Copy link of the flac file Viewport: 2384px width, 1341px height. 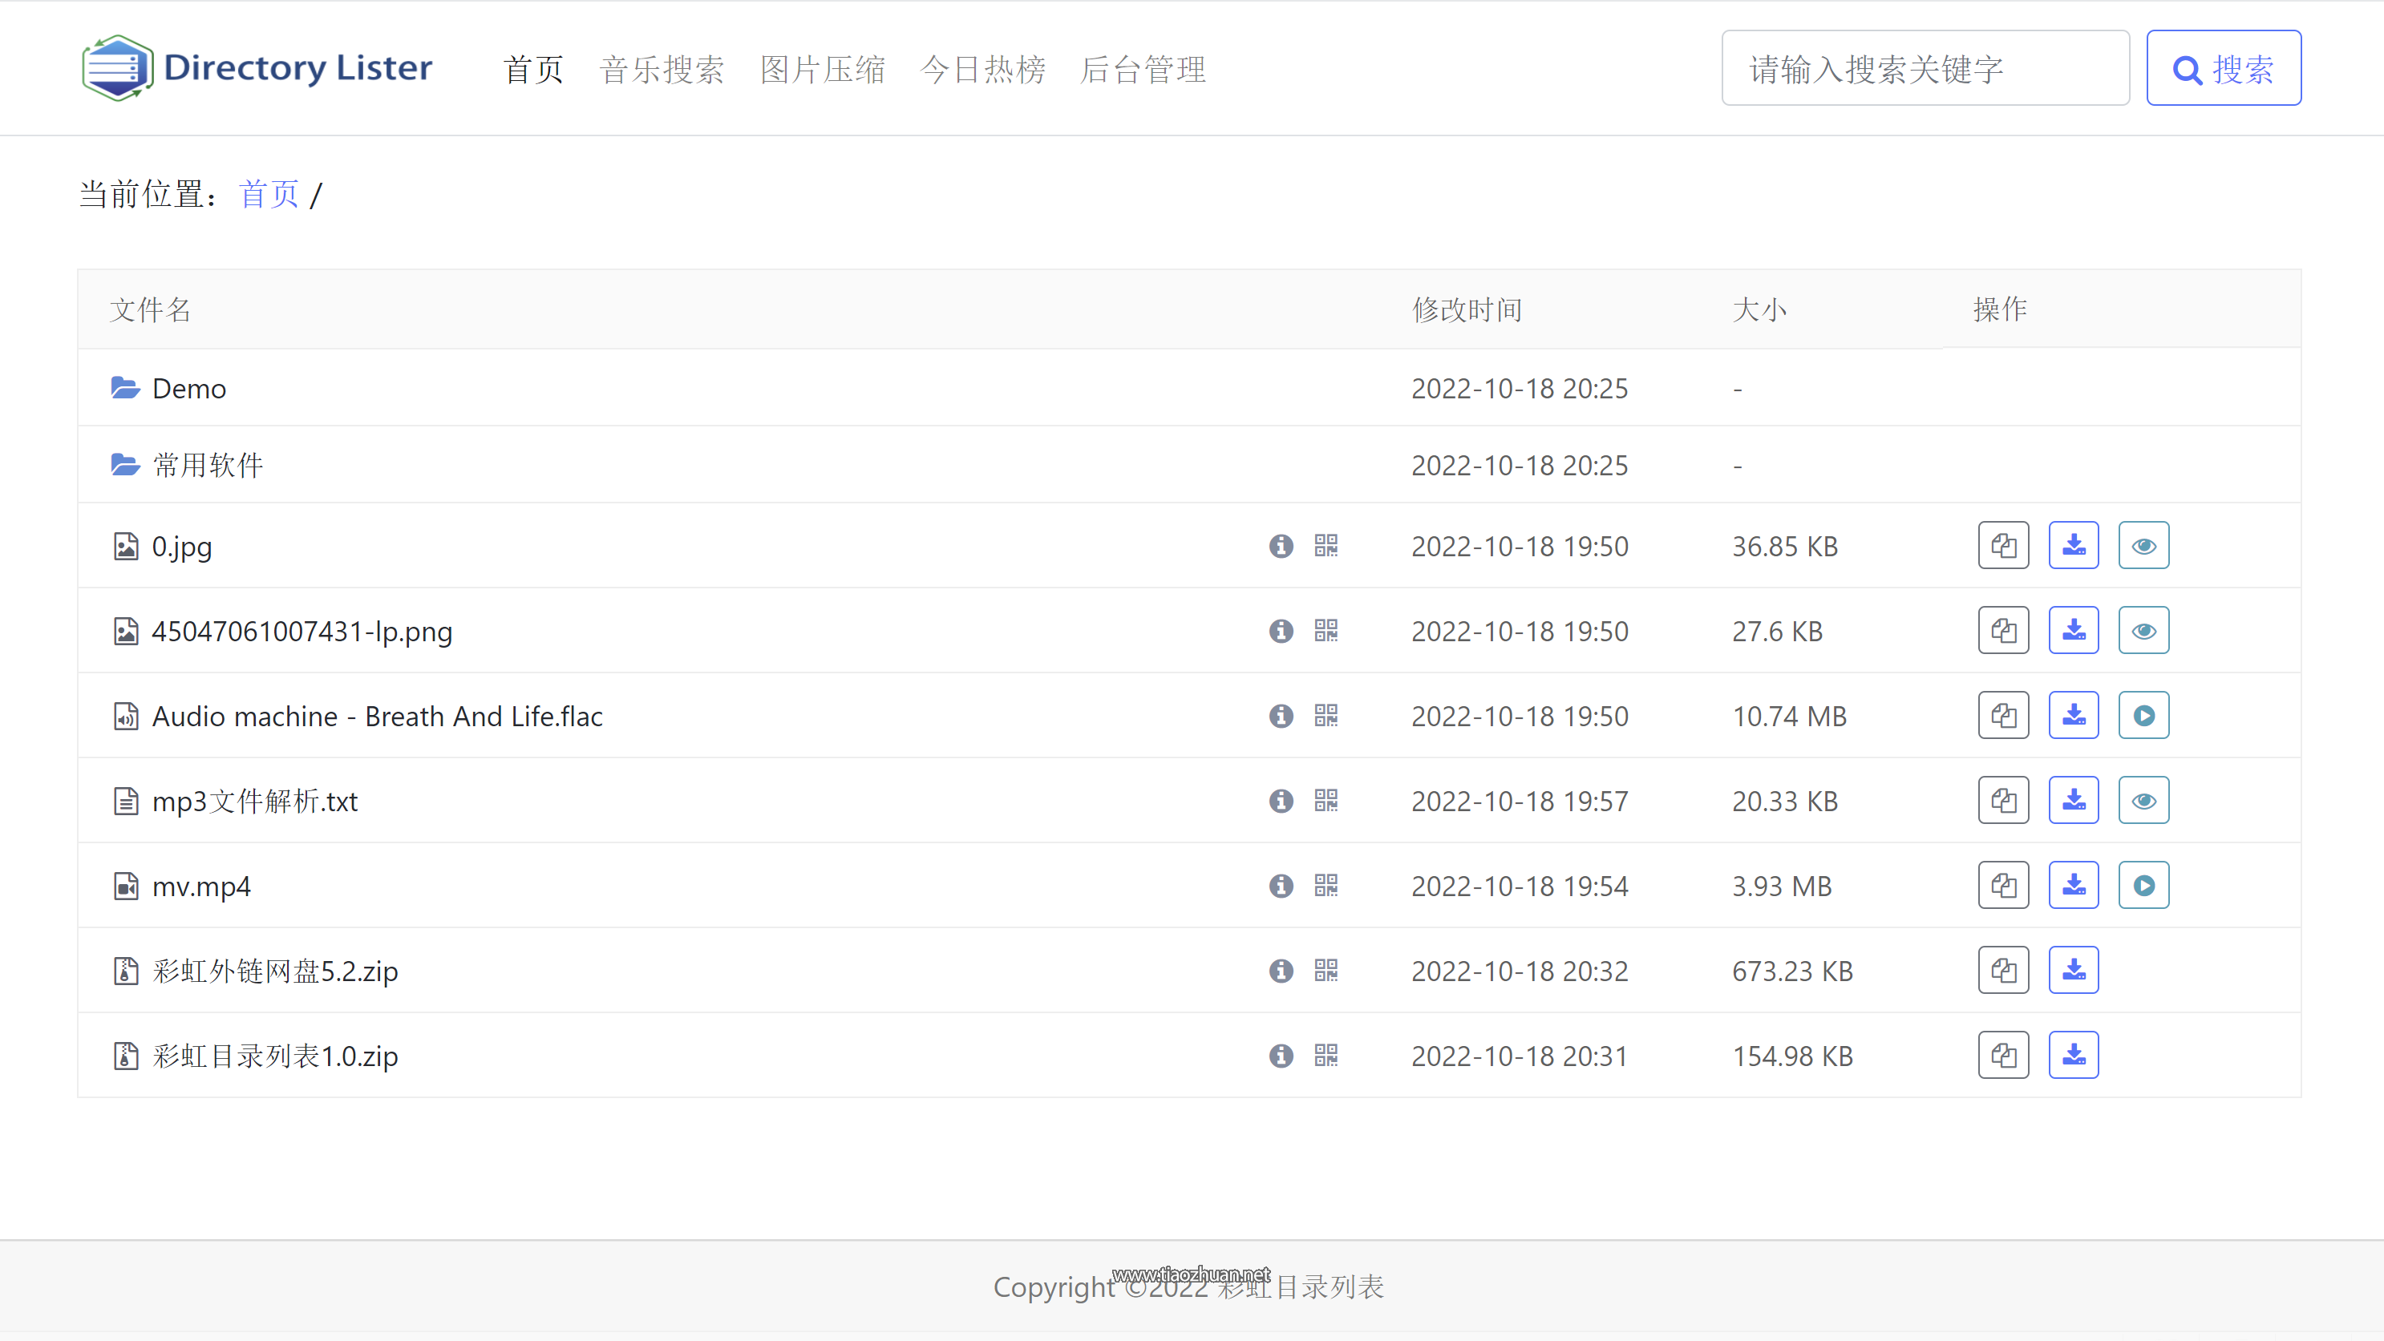coord(2003,716)
